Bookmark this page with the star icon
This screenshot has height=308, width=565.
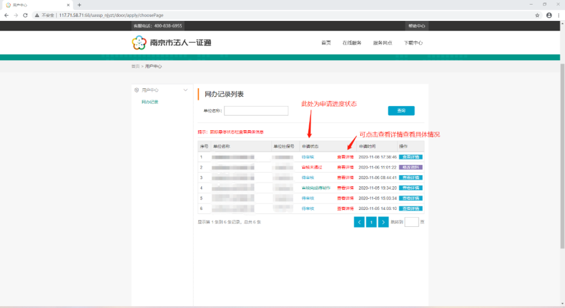pyautogui.click(x=537, y=15)
